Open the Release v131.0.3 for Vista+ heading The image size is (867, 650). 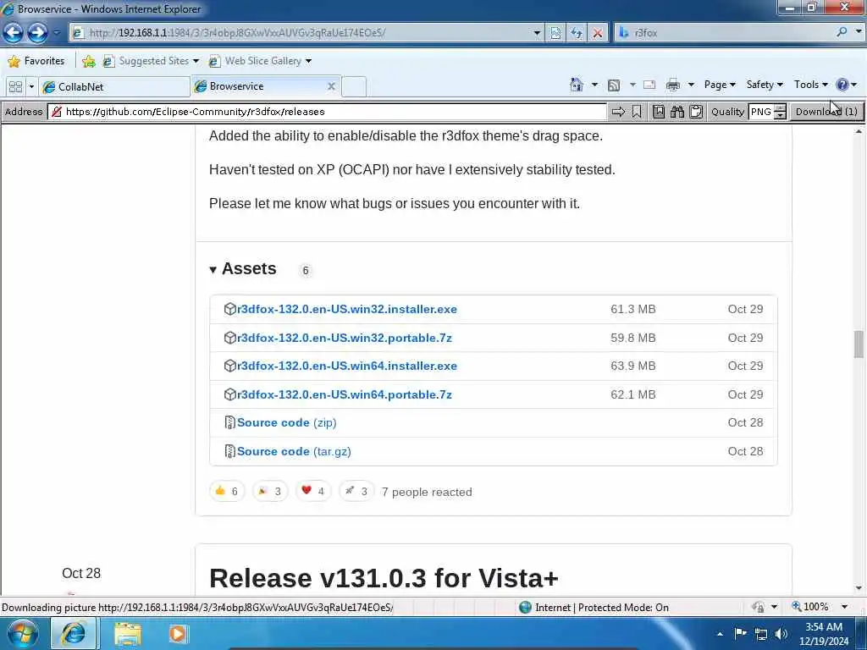click(384, 578)
